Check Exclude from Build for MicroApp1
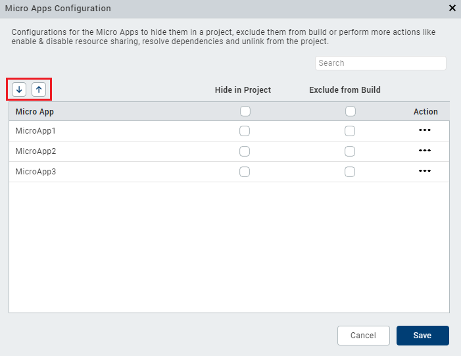Viewport: 461px width, 356px height. pyautogui.click(x=350, y=131)
